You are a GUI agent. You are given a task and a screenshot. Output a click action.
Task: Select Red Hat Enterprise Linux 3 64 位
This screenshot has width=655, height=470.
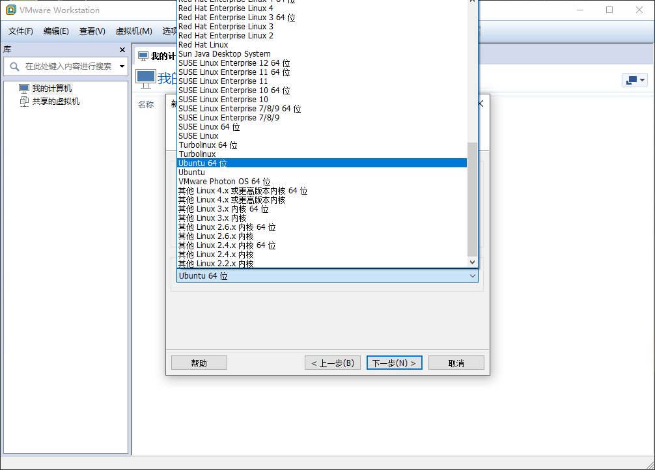pos(322,18)
